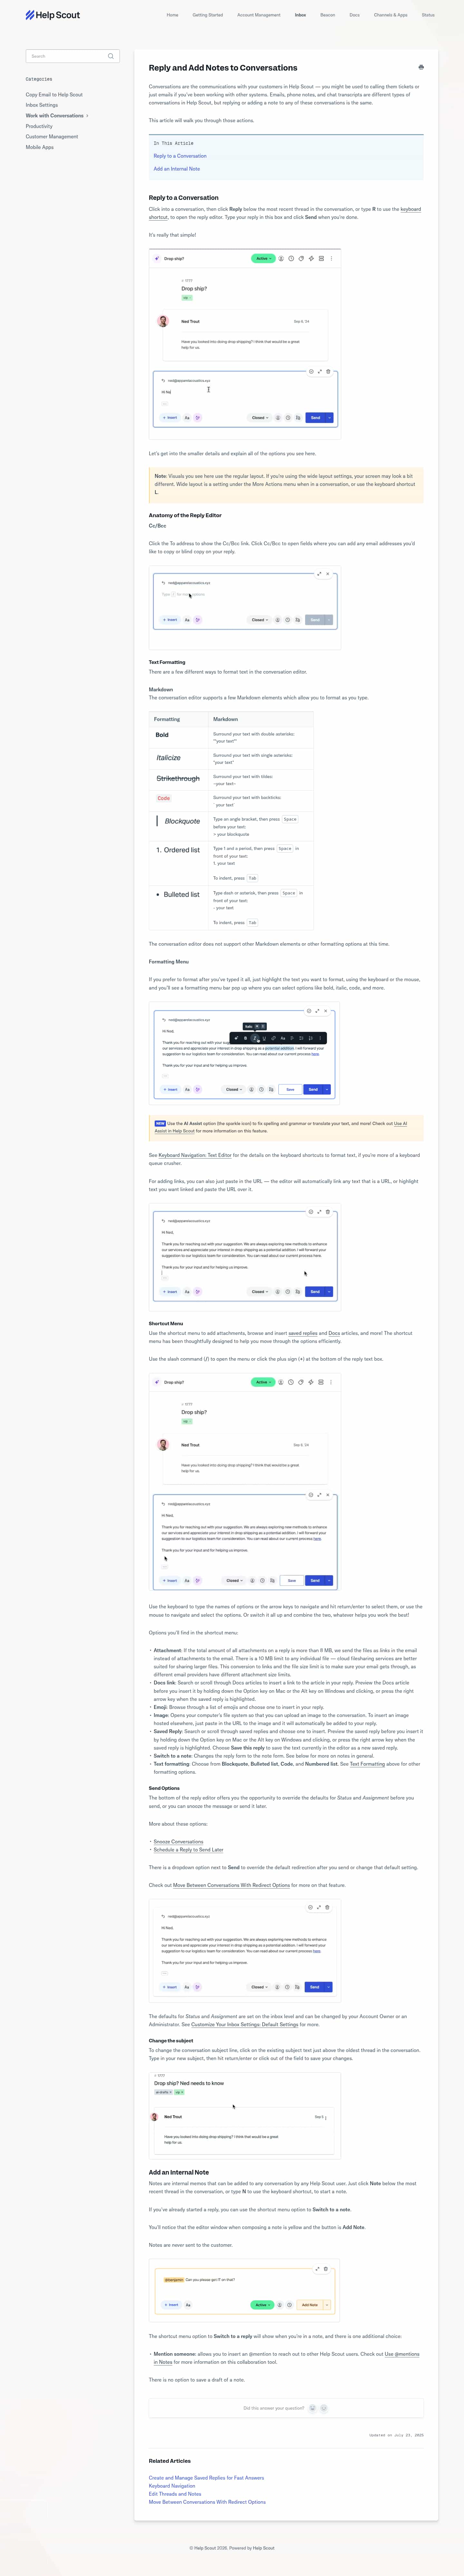The height and width of the screenshot is (2576, 464).
Task: Open Schedule a Reply to Send Later link
Action: [188, 1850]
